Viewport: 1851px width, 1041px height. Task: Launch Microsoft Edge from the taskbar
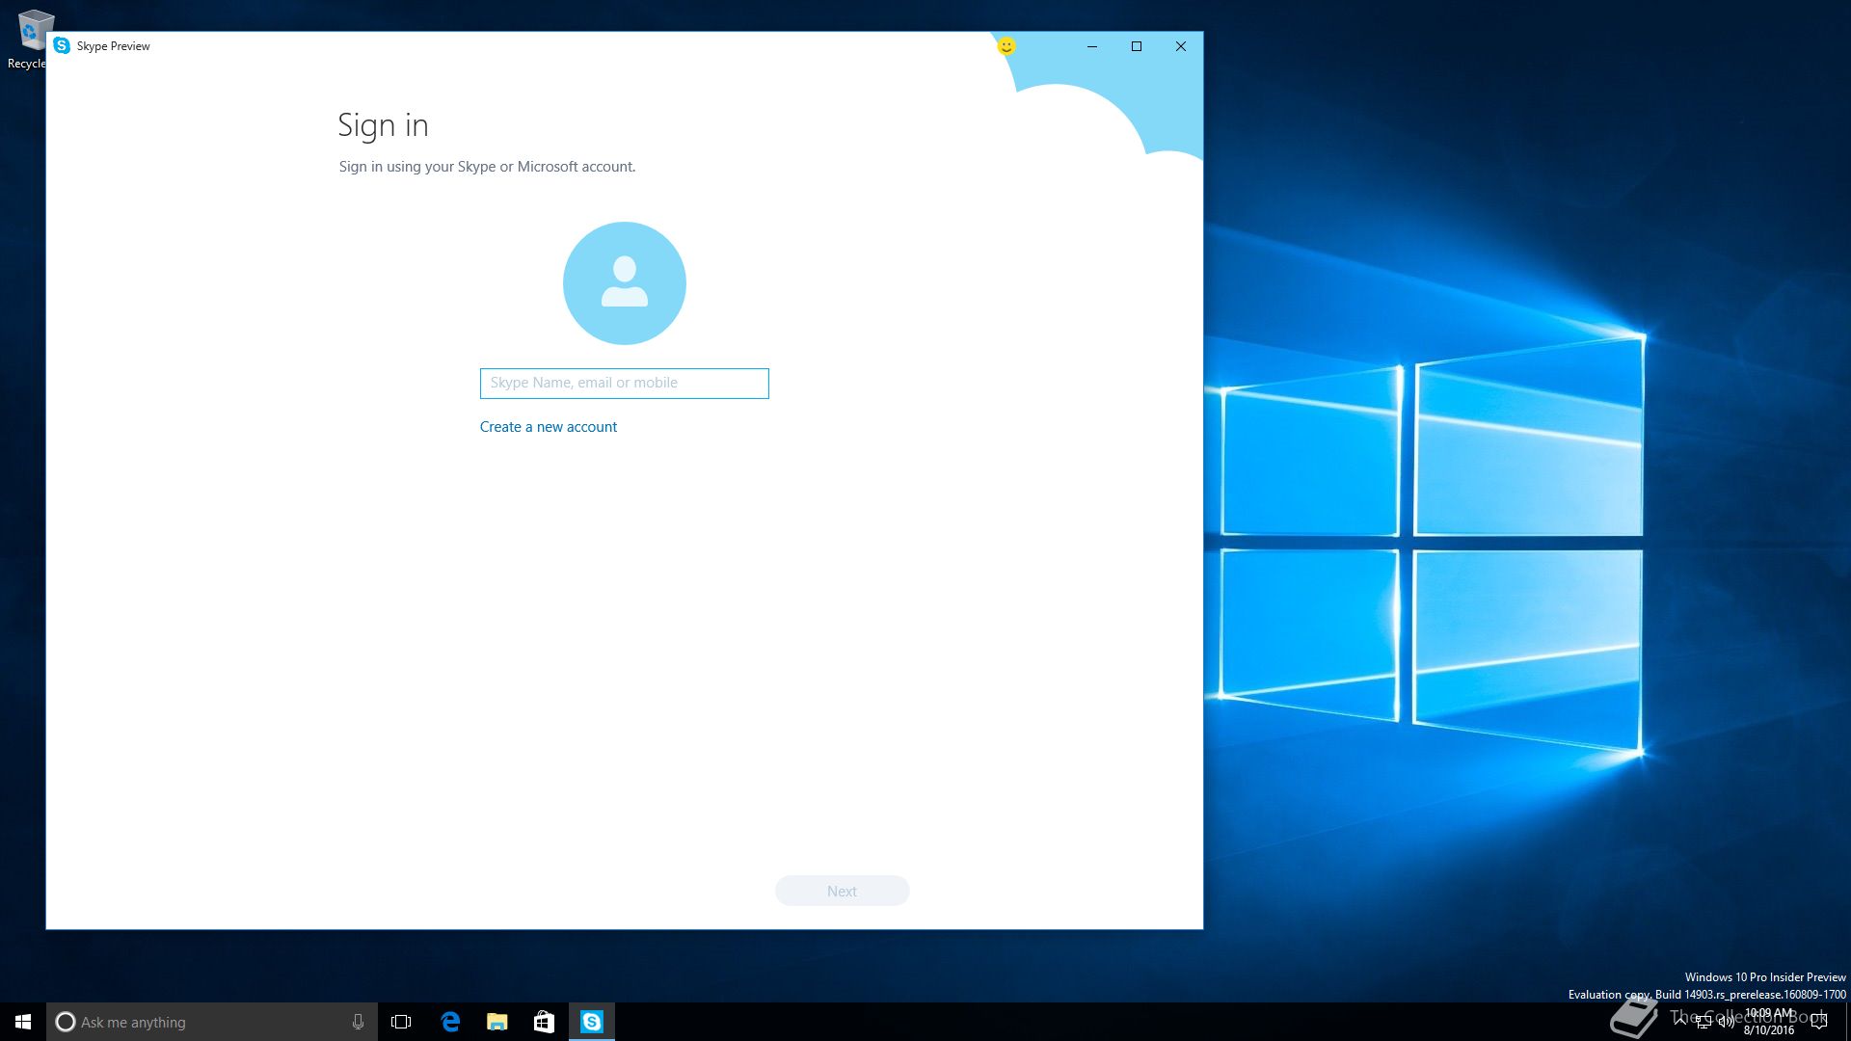pyautogui.click(x=449, y=1022)
